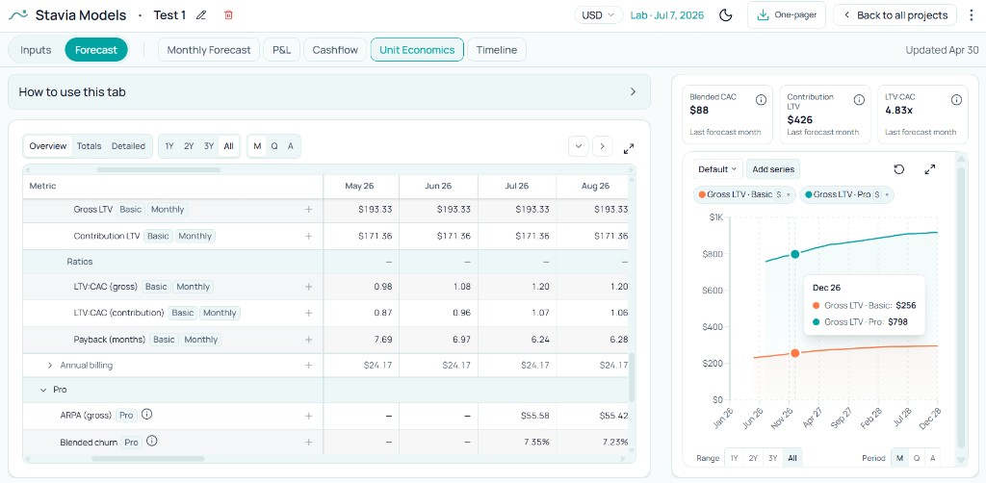
Task: Open Cashflow tab
Action: click(335, 50)
